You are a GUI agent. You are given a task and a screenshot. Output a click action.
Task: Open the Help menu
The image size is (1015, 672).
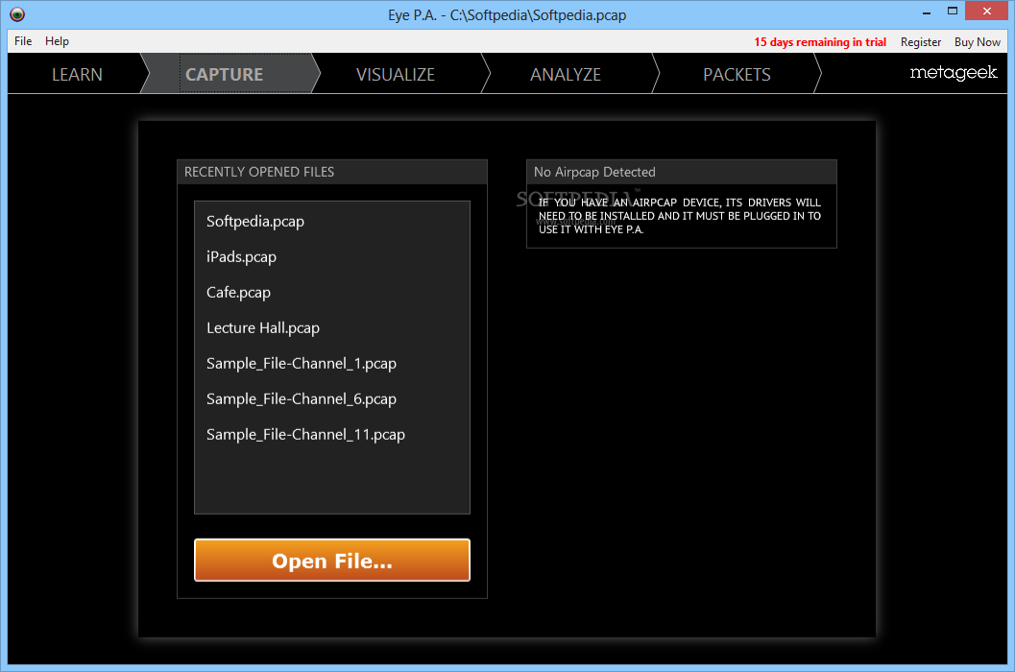pyautogui.click(x=57, y=40)
